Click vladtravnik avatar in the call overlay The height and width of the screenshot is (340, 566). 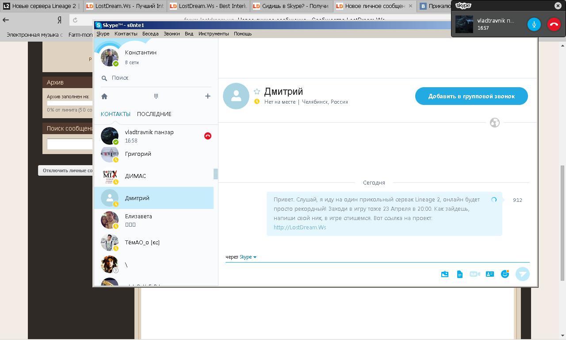tap(464, 24)
